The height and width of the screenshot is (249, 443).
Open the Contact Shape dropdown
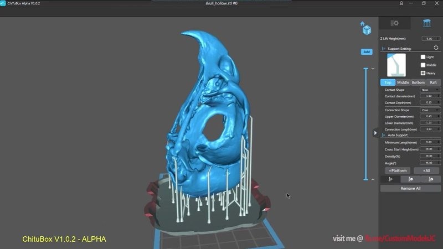coord(430,90)
